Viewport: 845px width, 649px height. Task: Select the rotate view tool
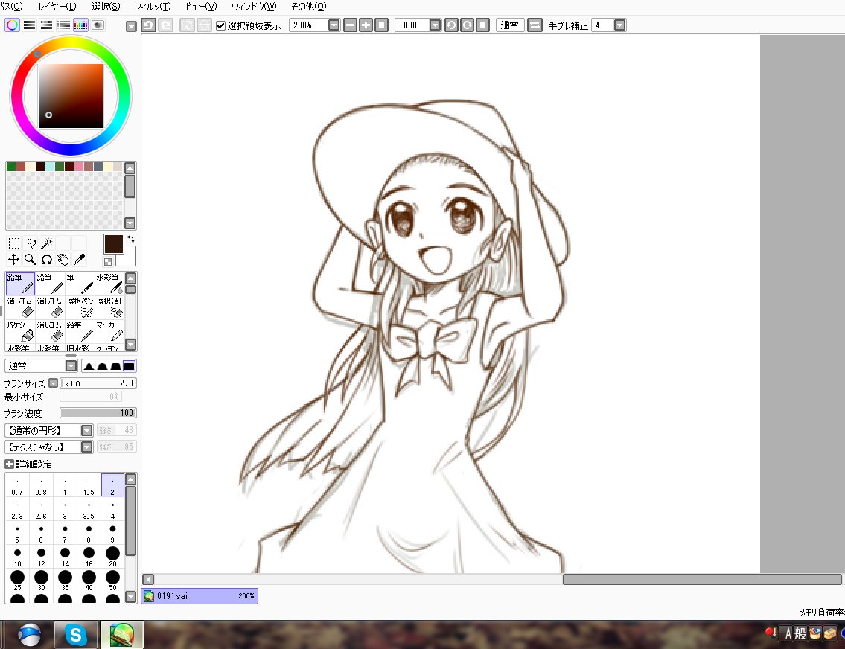[x=46, y=260]
